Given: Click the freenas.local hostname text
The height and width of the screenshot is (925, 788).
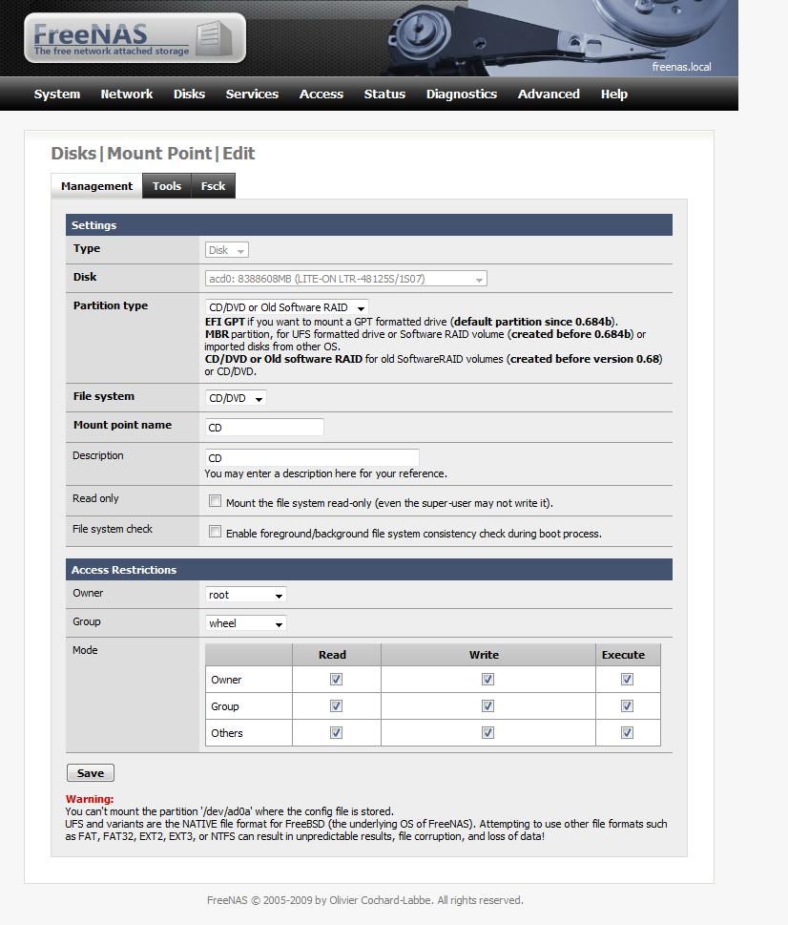Looking at the screenshot, I should pos(681,67).
